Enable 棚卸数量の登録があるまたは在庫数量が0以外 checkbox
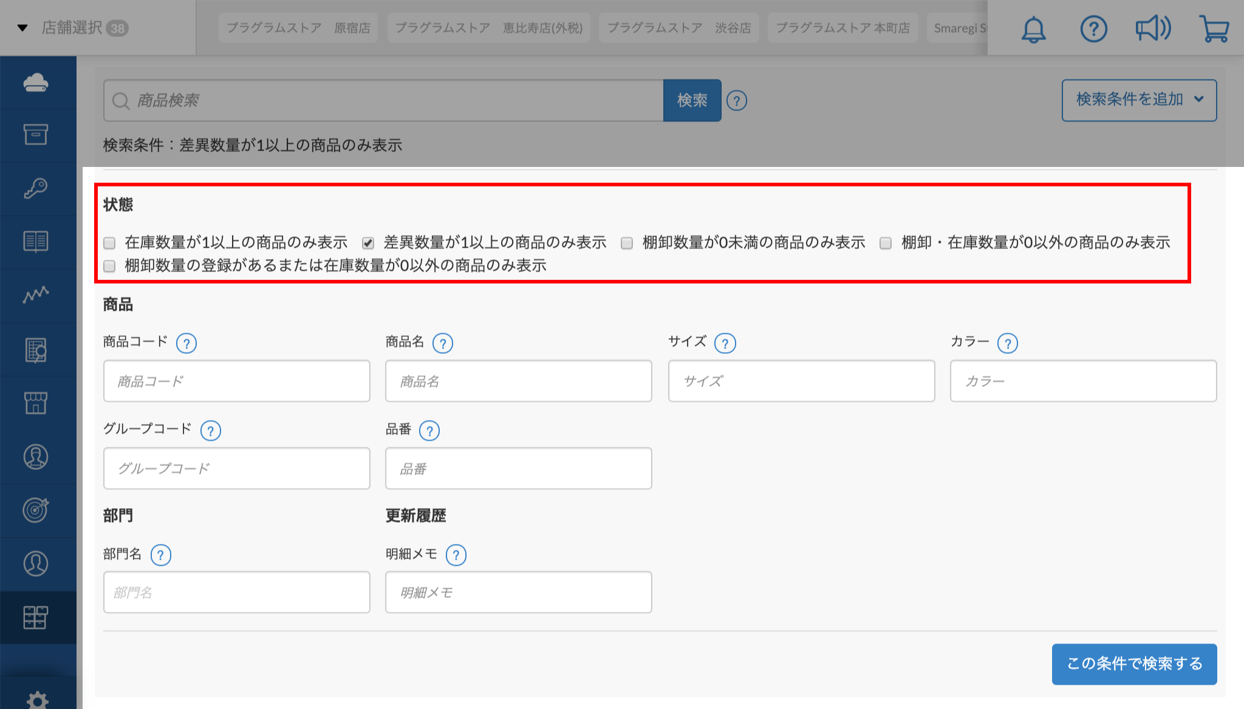 click(x=109, y=266)
